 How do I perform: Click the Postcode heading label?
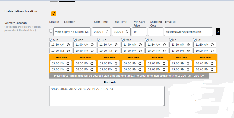click(110, 82)
